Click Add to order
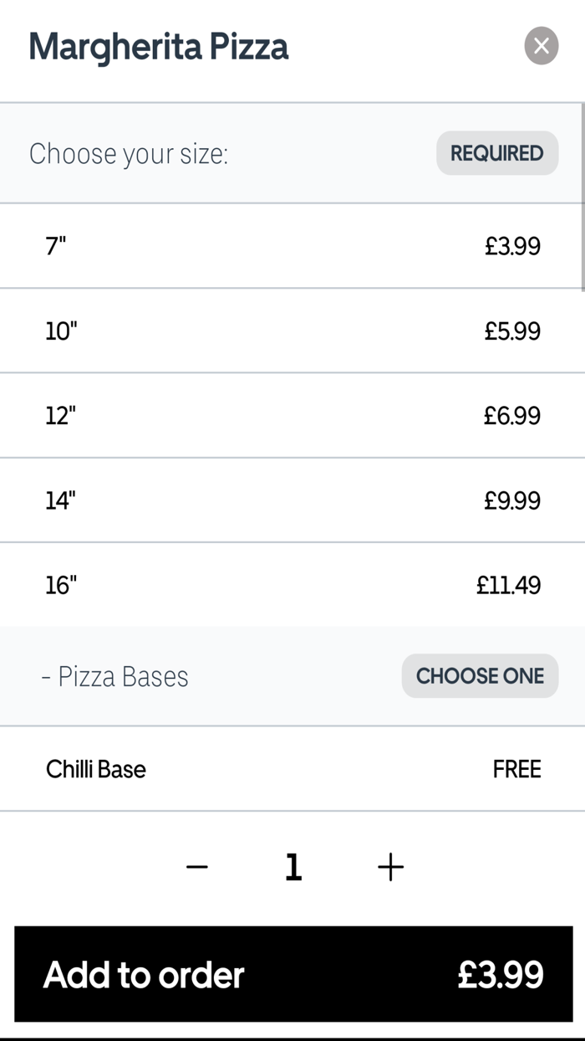 292,975
